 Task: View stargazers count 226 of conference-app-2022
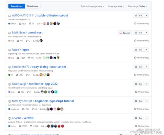pos(21,92)
